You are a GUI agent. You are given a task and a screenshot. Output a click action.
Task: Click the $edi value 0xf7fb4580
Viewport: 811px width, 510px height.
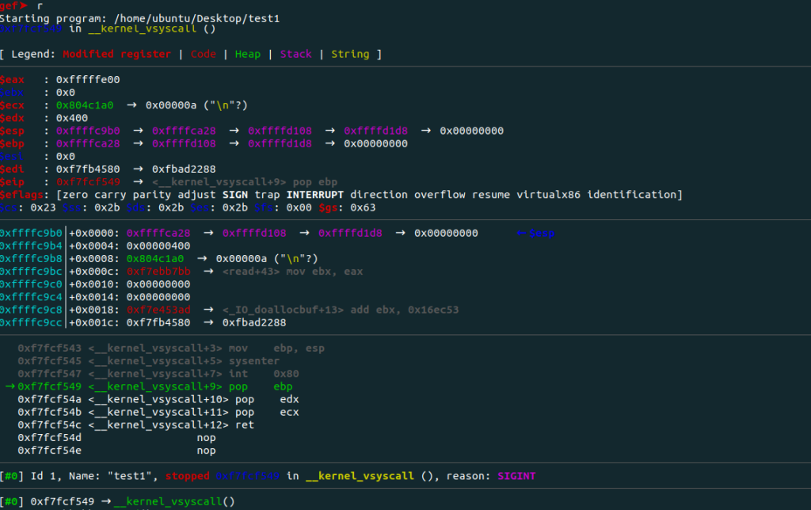click(x=88, y=169)
